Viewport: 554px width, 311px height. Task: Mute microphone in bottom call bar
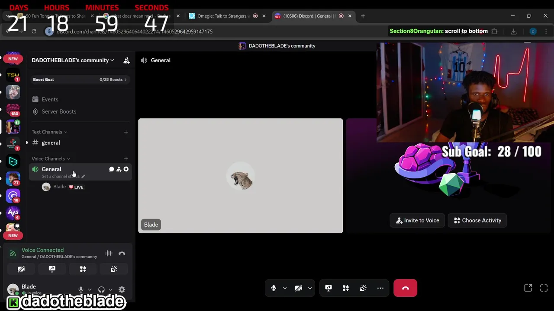(x=274, y=288)
